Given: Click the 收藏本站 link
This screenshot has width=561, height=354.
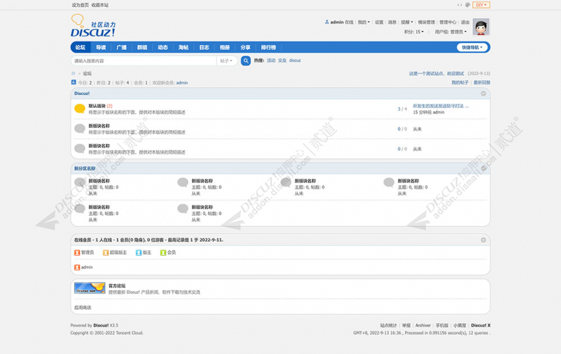Looking at the screenshot, I should tap(100, 5).
